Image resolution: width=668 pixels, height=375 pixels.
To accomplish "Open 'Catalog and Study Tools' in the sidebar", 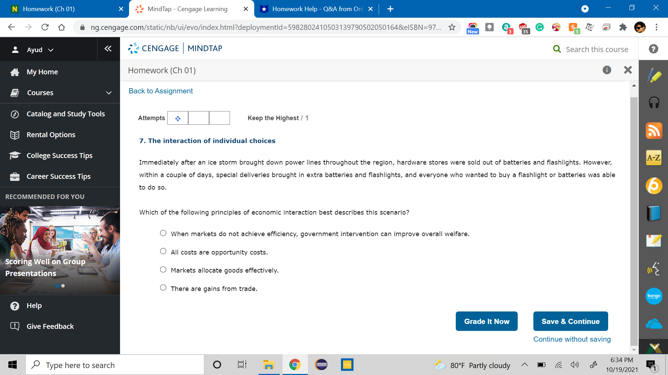I will click(66, 114).
